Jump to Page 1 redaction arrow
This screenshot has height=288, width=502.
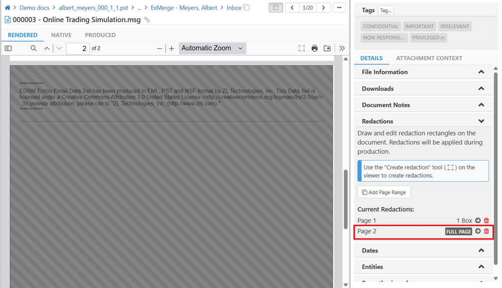pos(478,220)
